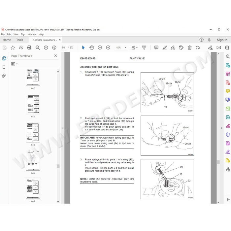Expand right pane with bottom arrow
This screenshot has width=231, height=231.
tap(228, 200)
